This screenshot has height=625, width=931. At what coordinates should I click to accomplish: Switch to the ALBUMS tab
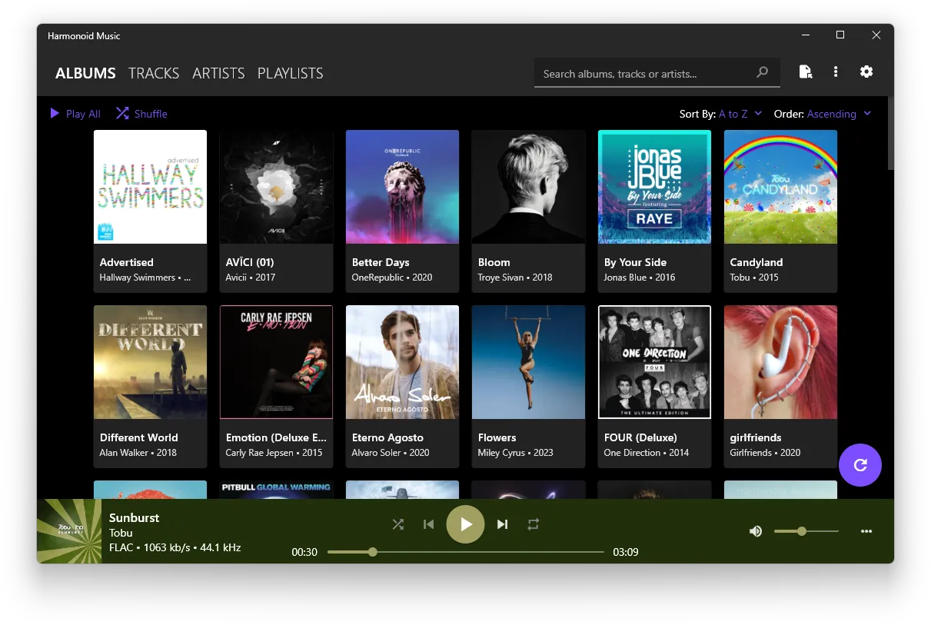pyautogui.click(x=85, y=73)
